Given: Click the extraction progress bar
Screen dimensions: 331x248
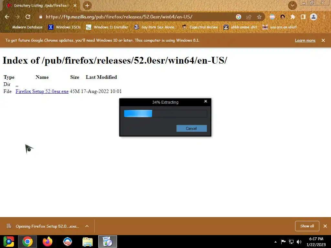Looking at the screenshot, I should pos(165,113).
